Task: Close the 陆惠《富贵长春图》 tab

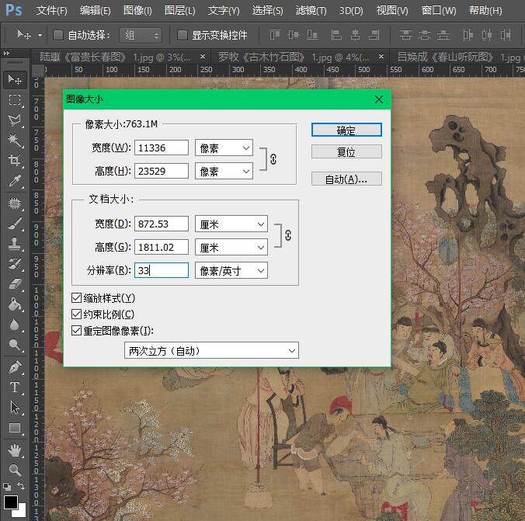Action: 203,56
